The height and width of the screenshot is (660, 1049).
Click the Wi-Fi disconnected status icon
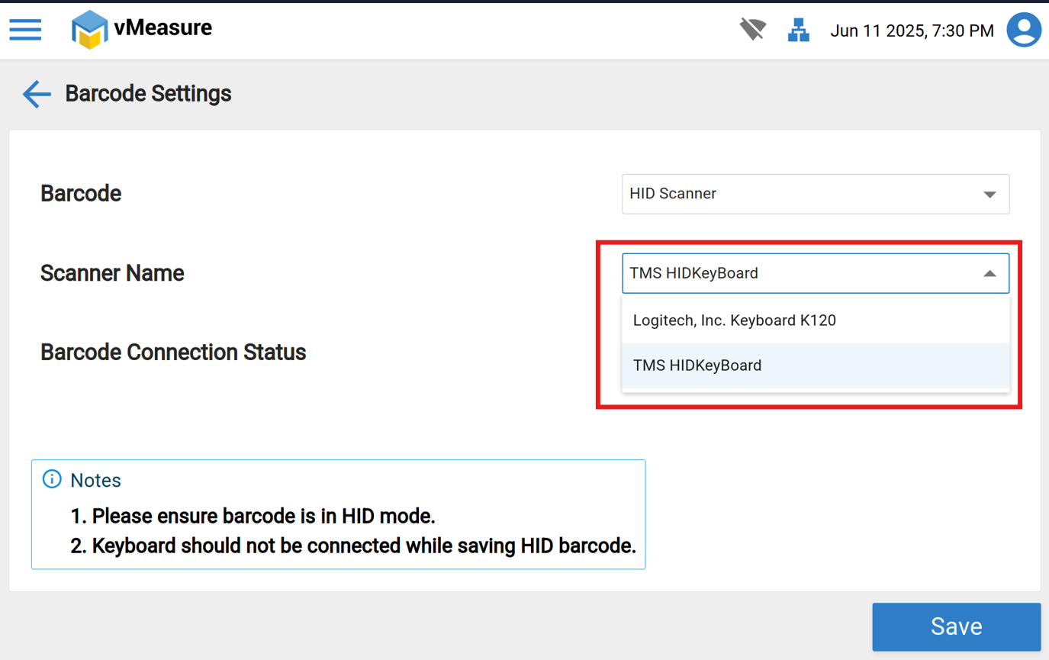pyautogui.click(x=752, y=31)
